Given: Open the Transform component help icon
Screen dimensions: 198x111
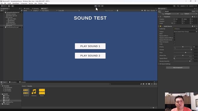Looking at the screenshot, I should [192, 17].
